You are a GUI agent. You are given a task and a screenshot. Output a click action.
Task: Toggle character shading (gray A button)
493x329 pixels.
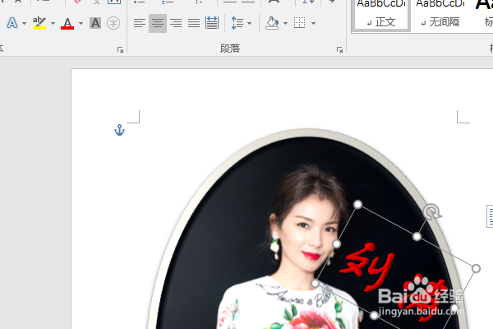[x=95, y=23]
